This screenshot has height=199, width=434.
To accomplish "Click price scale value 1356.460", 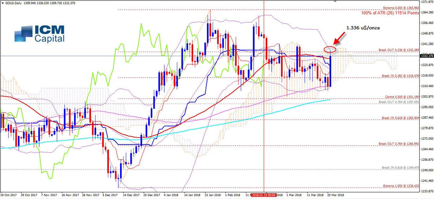I will coord(427,23).
